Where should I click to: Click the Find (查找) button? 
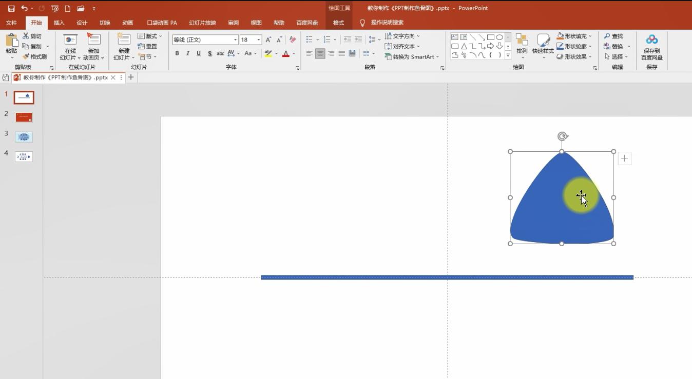point(613,36)
